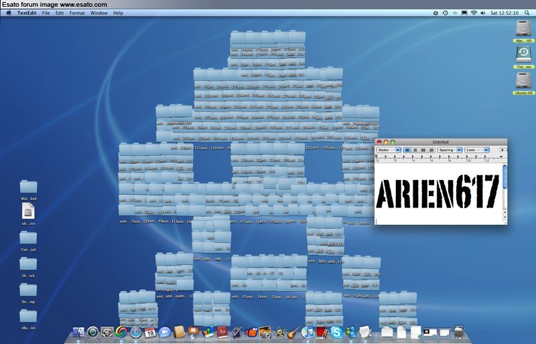Screen dimensions: 536x344
Task: Open the File menu
Action: click(x=46, y=13)
